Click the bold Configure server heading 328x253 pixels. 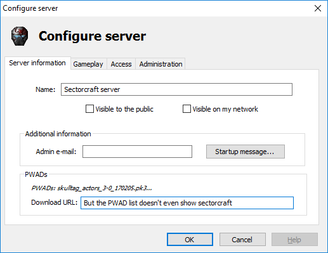point(92,36)
